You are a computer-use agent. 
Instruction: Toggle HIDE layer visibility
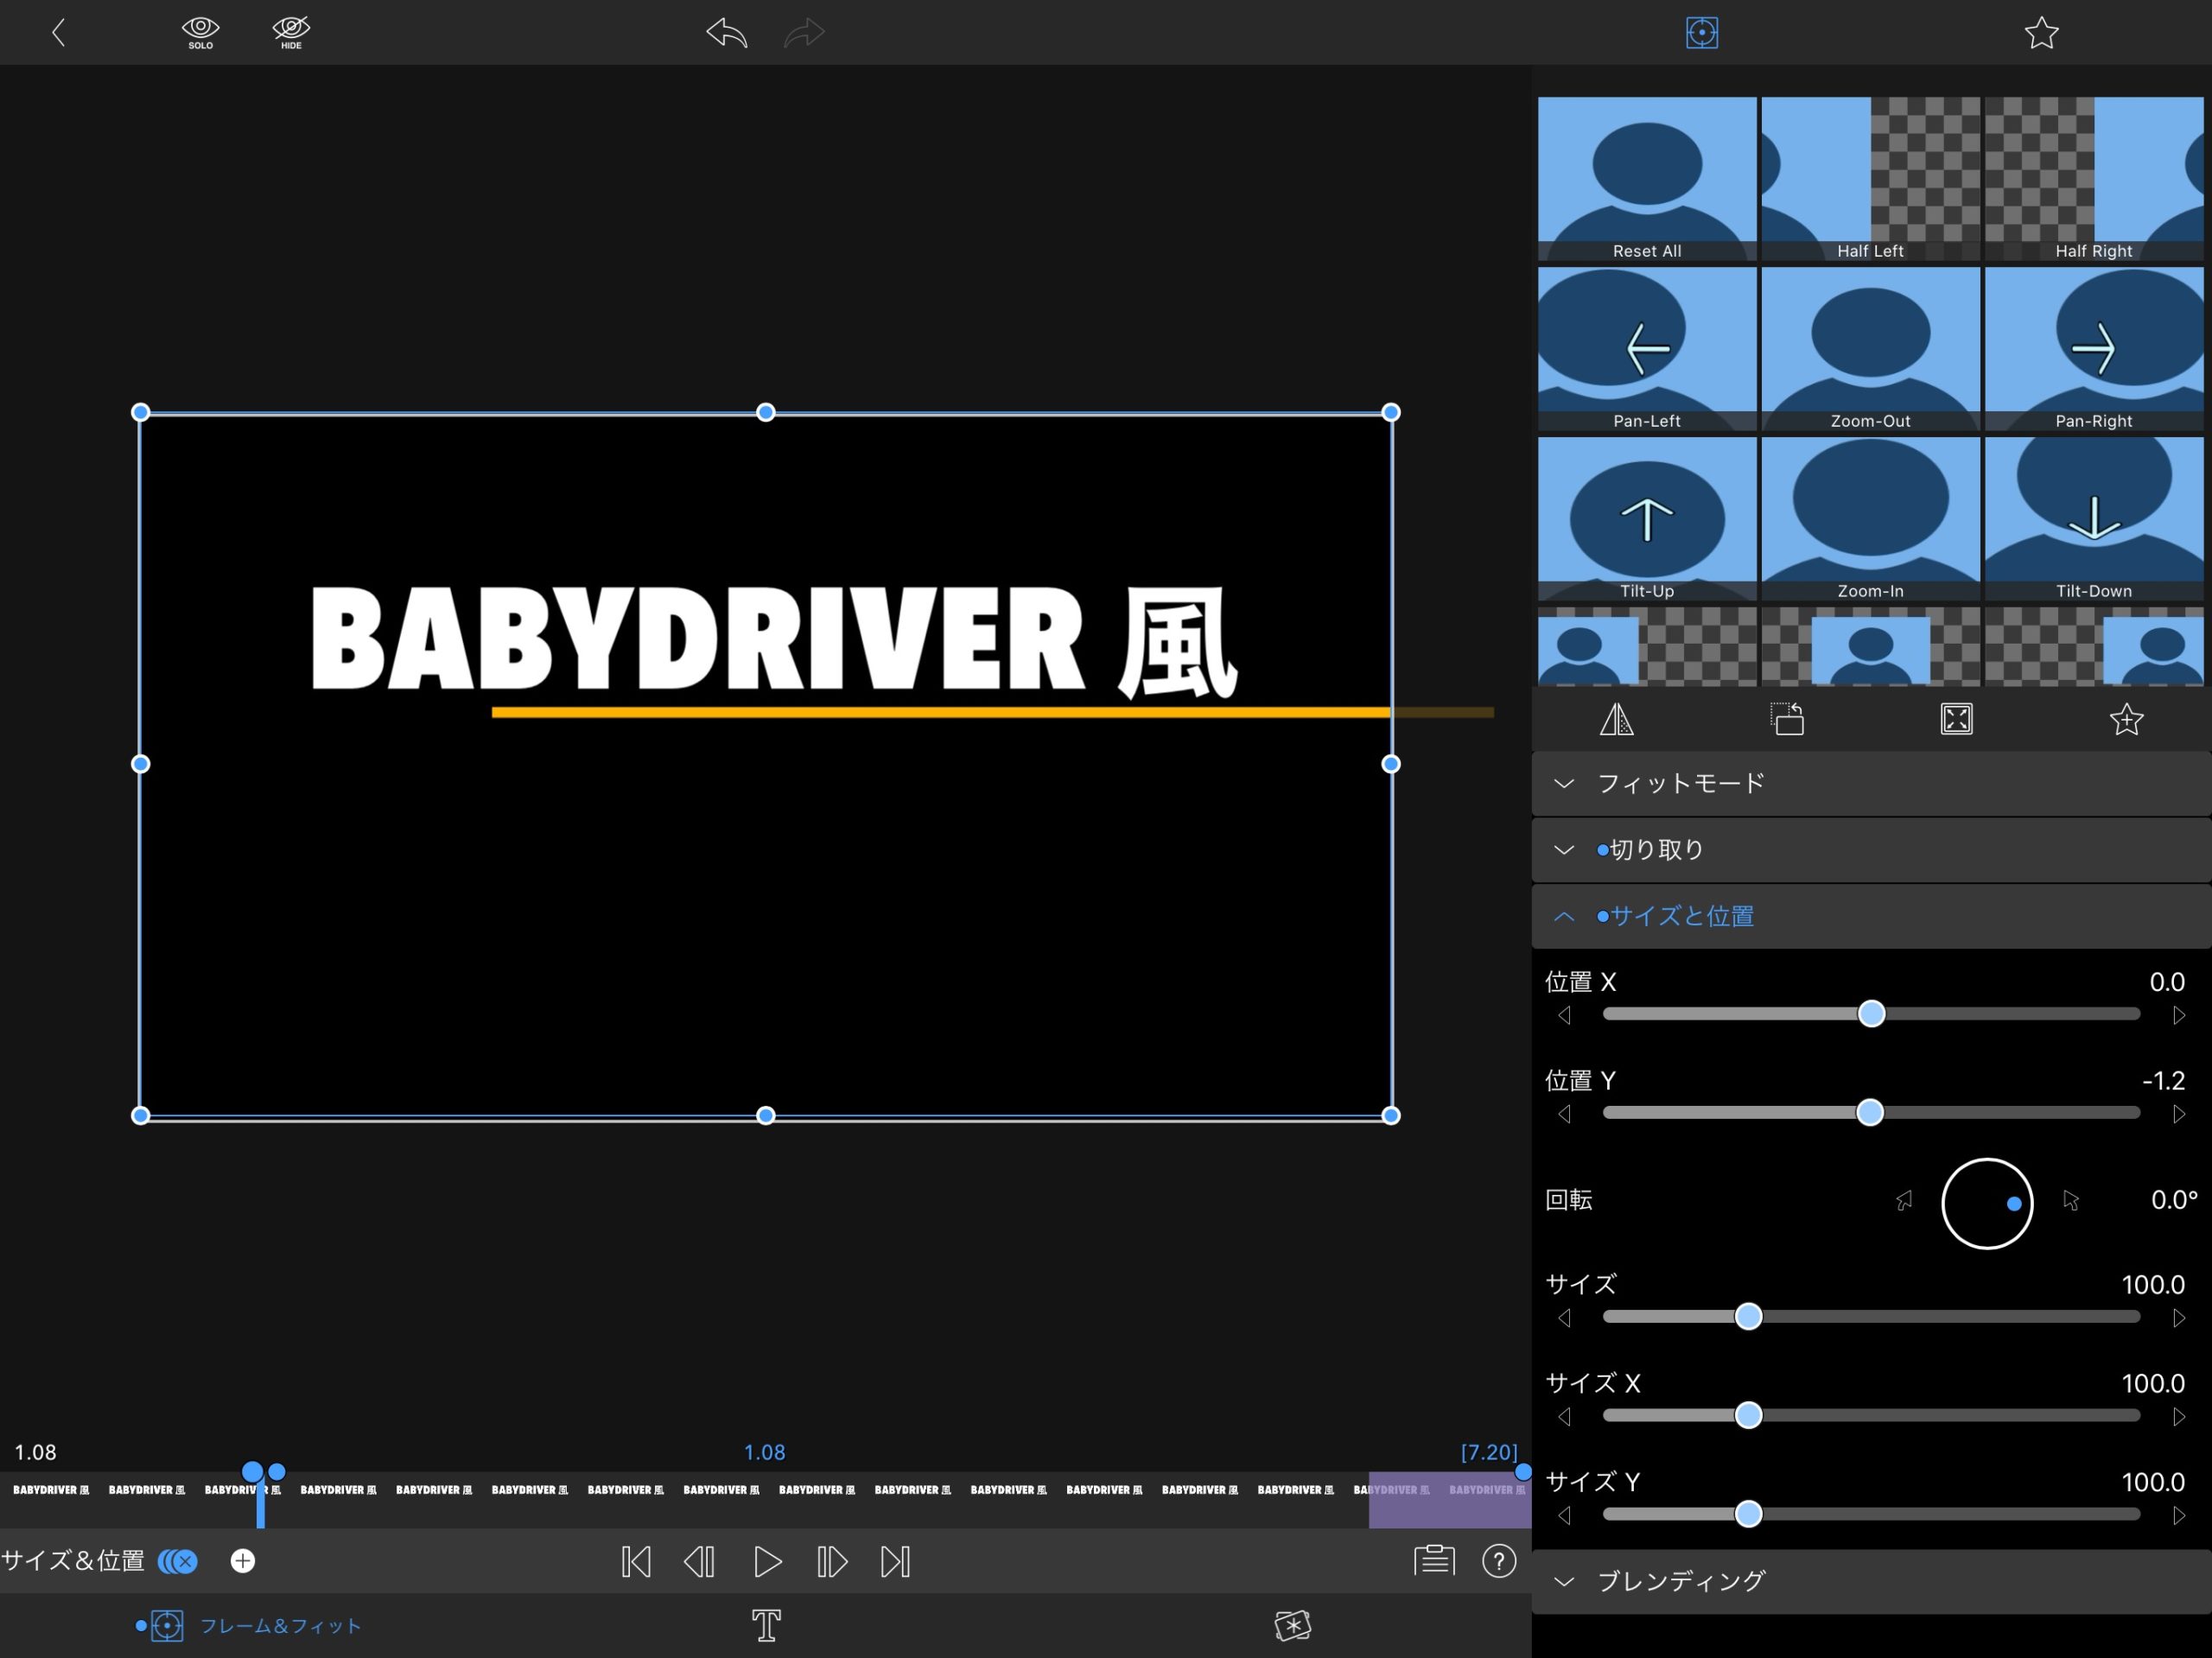291,33
